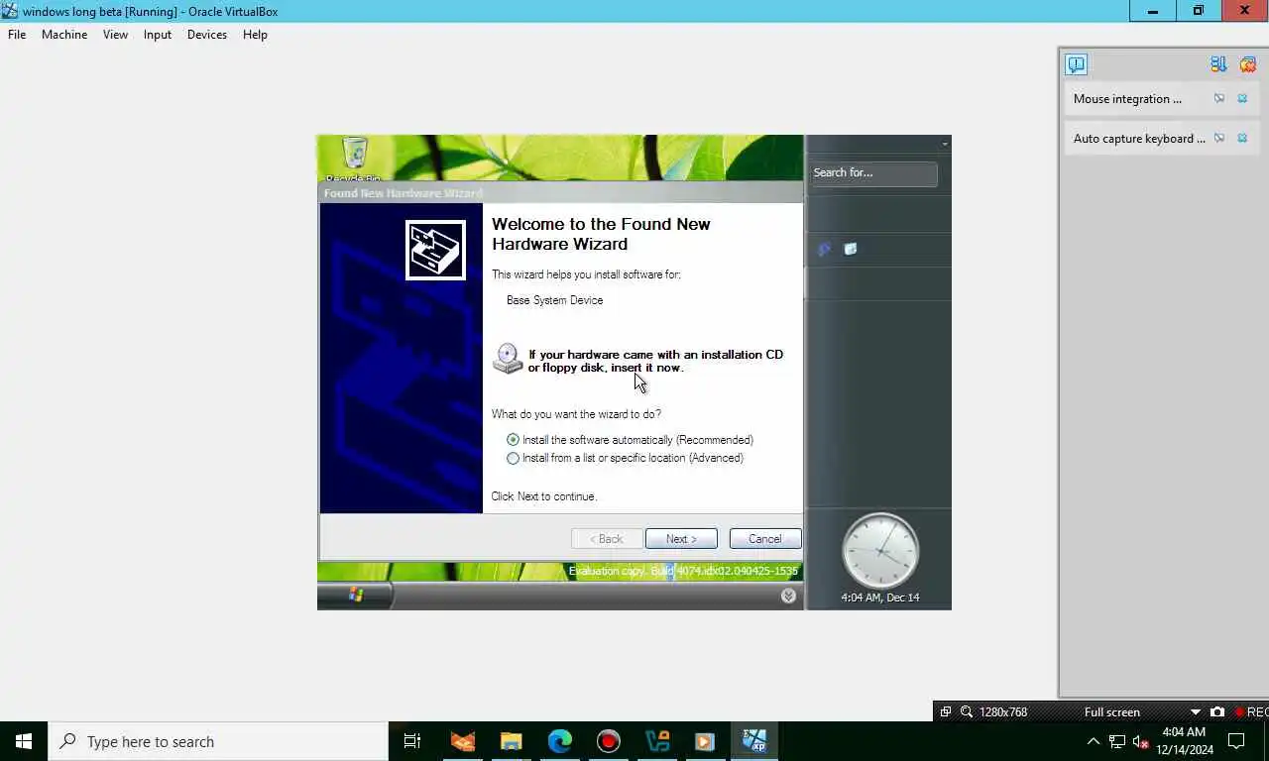Open File Explorer from the taskbar
This screenshot has width=1269, height=761.
(x=511, y=741)
